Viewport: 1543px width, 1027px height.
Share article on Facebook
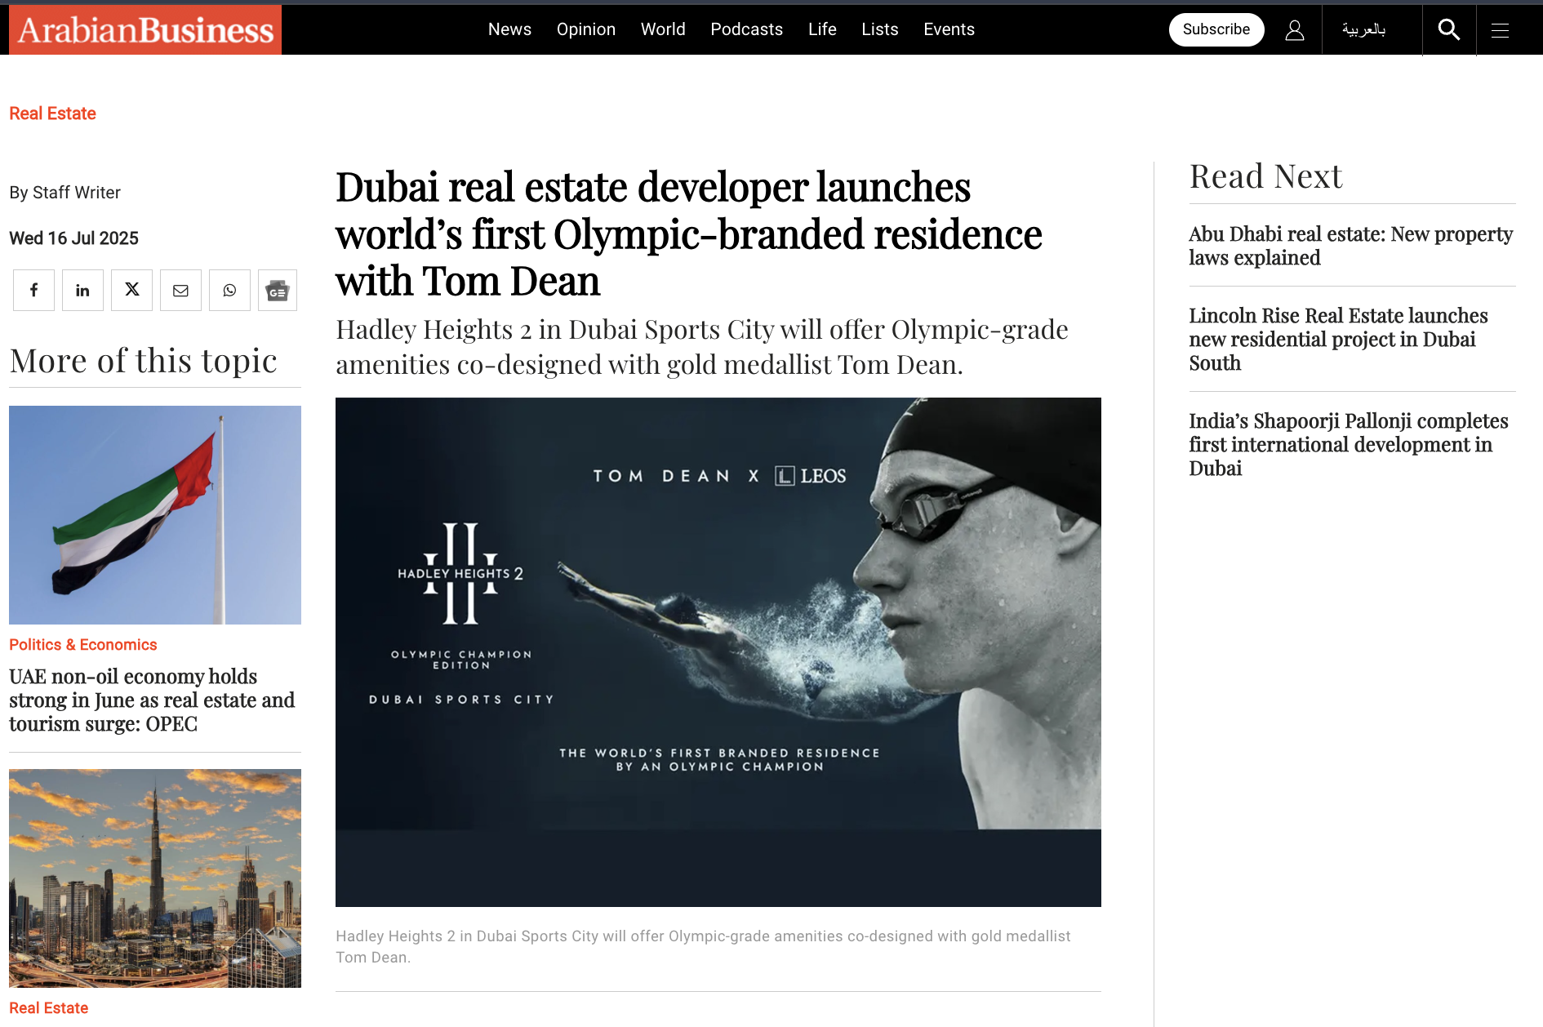33,290
